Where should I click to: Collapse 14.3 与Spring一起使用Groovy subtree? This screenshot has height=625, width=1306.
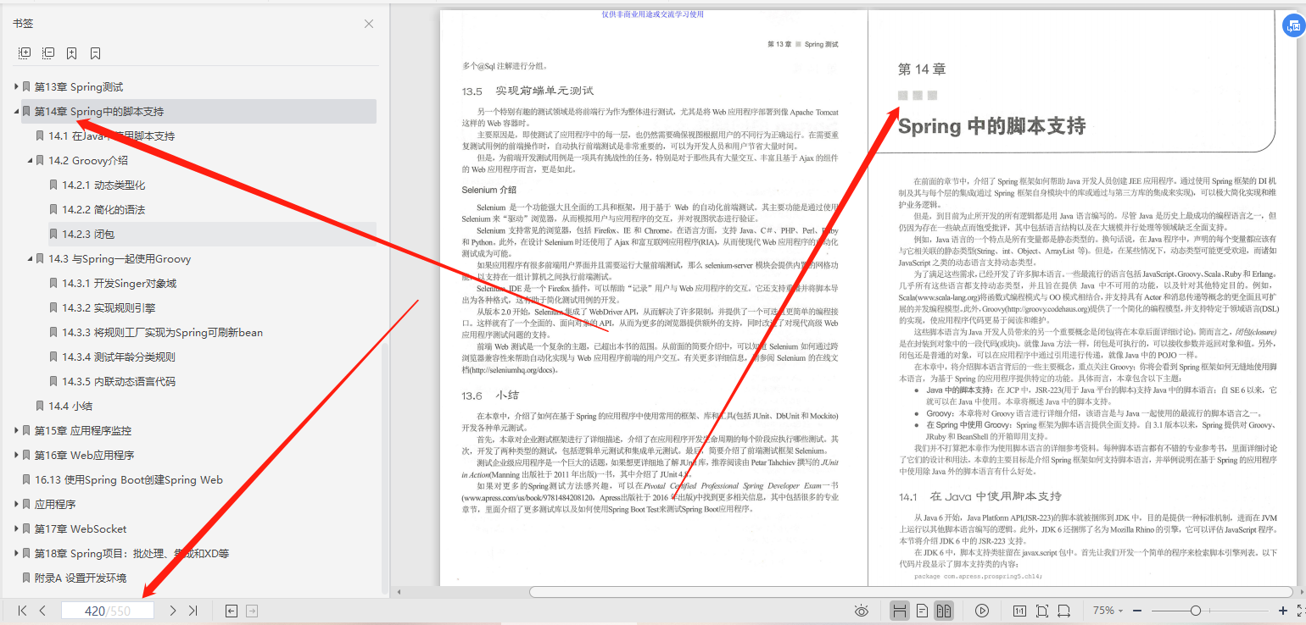coord(30,259)
